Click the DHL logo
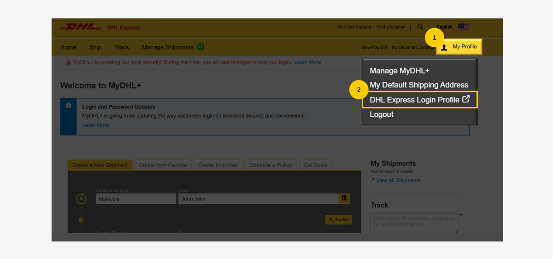This screenshot has width=553, height=259. point(81,27)
